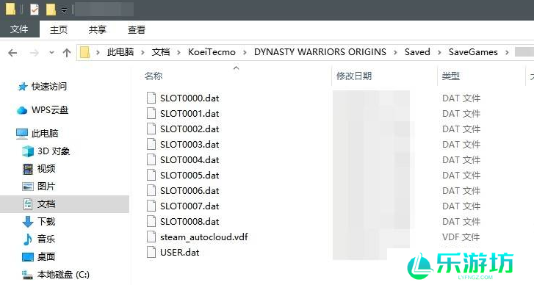
Task: Open the 音乐 music note icon
Action: tap(28, 239)
